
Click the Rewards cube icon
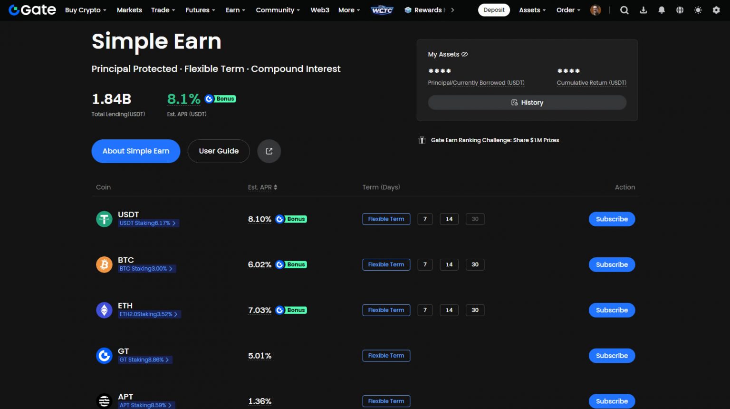tap(408, 10)
